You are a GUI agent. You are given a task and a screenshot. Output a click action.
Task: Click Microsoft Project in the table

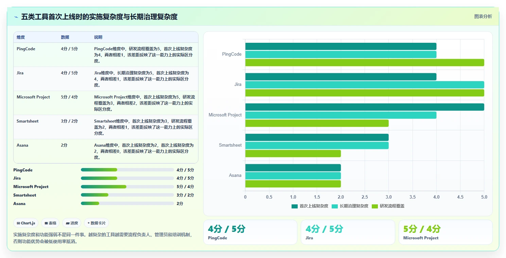[33, 97]
